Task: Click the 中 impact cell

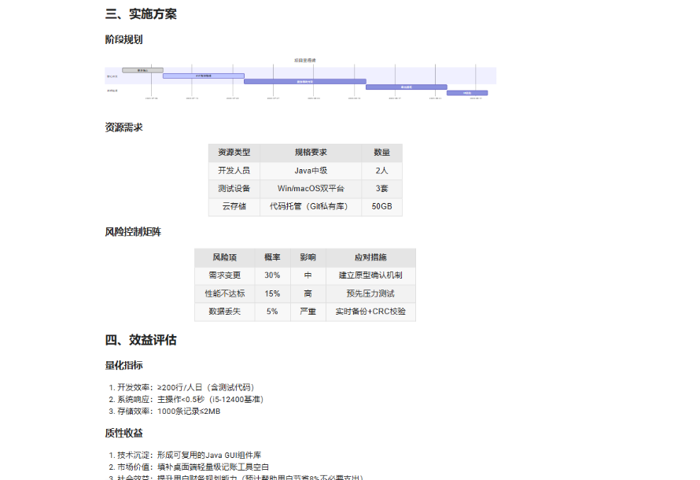Action: [308, 275]
